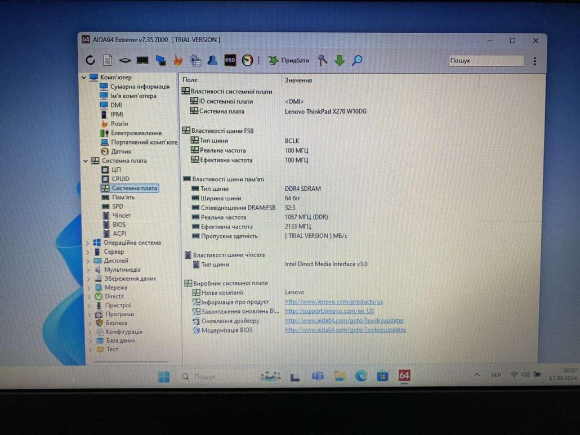Open the BIOS tree item
Screen dimensions: 580x435
pyautogui.click(x=114, y=225)
